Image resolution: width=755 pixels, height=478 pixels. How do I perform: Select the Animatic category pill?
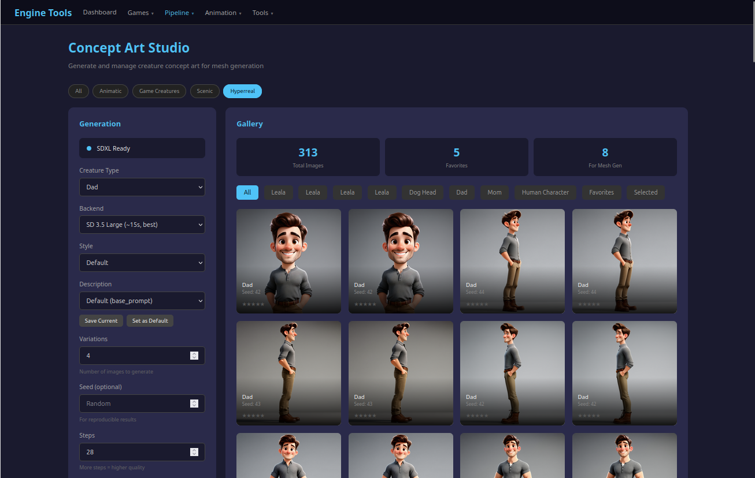110,91
